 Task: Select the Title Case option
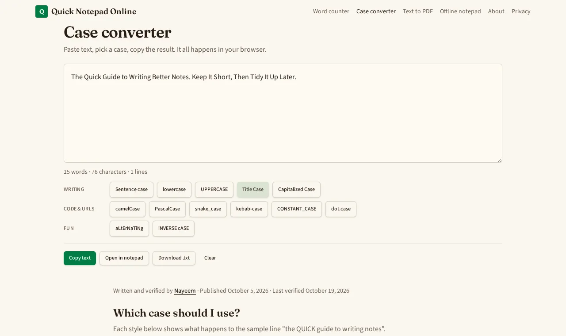253,190
